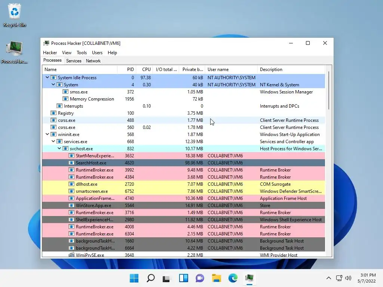The image size is (383, 287).
Task: Open the Tools menu
Action: pyautogui.click(x=82, y=53)
